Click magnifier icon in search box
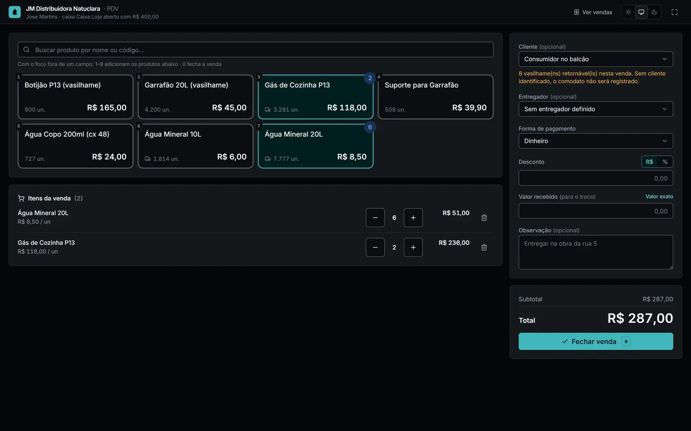Image resolution: width=691 pixels, height=431 pixels. click(26, 50)
